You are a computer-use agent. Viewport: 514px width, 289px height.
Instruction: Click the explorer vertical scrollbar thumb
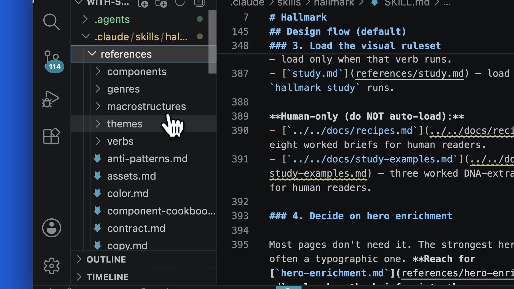click(x=212, y=42)
